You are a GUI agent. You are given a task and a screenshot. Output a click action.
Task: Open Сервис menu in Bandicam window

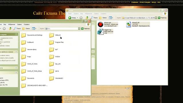tap(96, 14)
